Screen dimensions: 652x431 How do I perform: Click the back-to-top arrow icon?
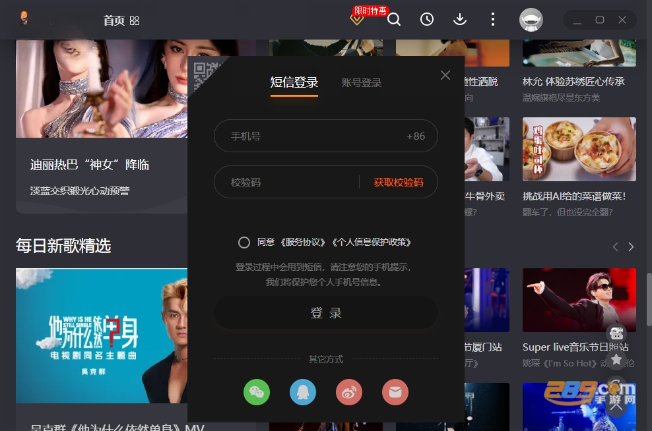click(x=616, y=405)
